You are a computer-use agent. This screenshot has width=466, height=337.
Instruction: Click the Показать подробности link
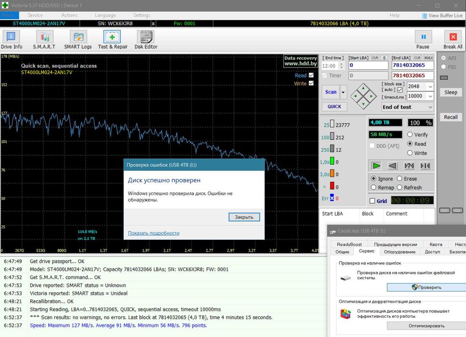click(153, 233)
